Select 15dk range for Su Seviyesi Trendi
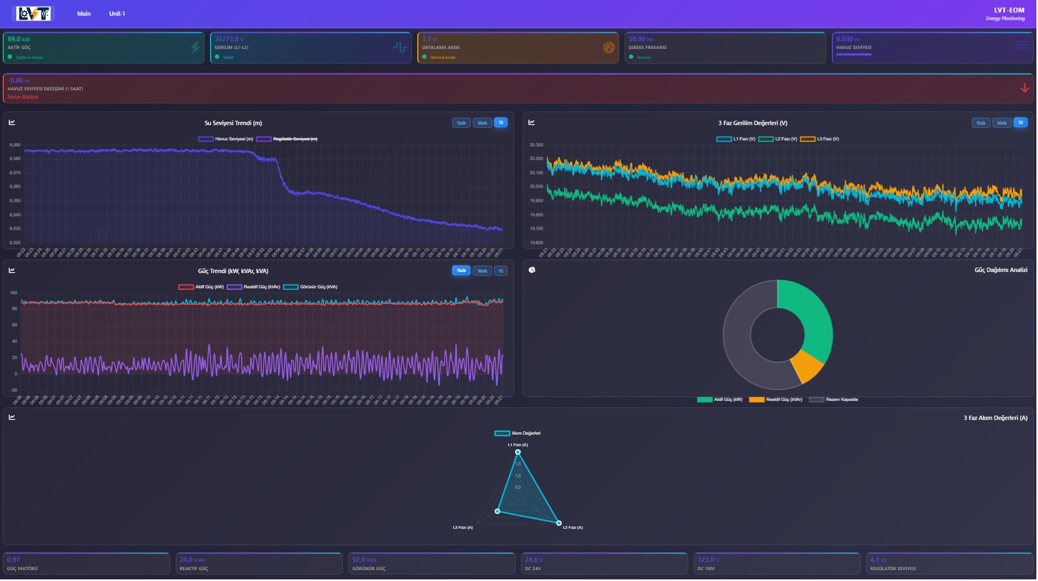Screen dimensions: 1038x581 (462, 123)
